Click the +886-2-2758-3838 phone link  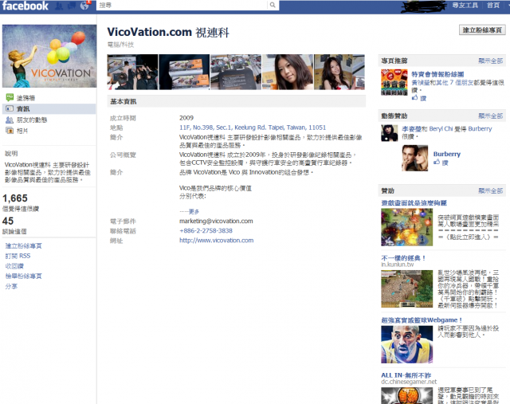click(x=206, y=230)
